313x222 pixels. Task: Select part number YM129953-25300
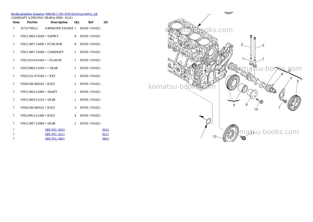[32, 116]
